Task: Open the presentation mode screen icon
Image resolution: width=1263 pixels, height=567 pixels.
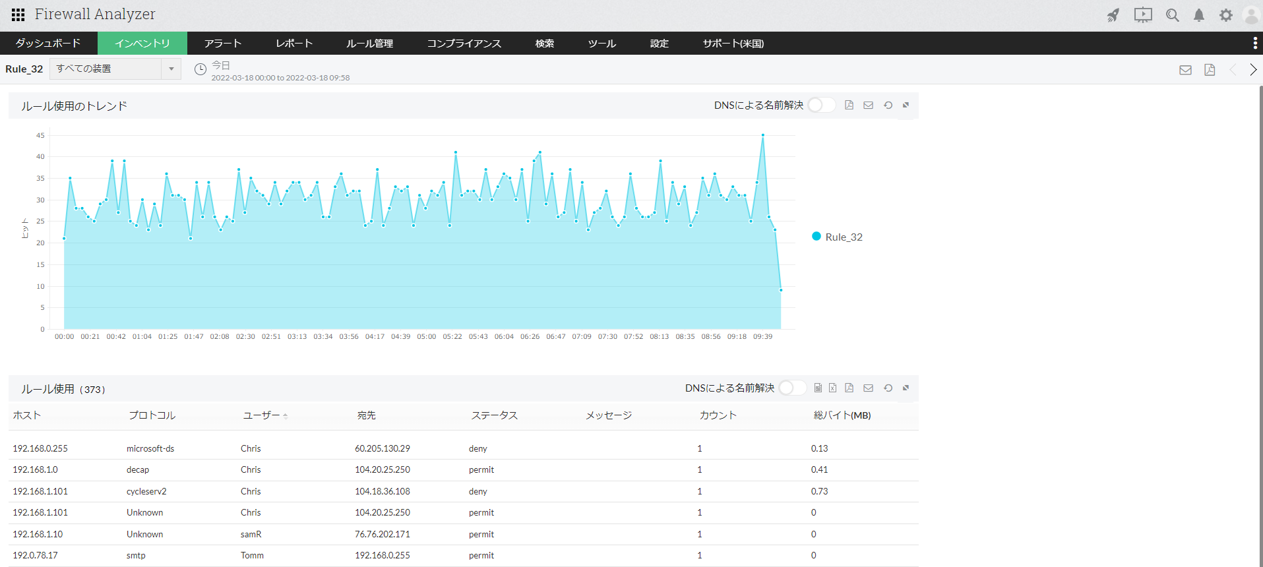Action: click(1143, 15)
